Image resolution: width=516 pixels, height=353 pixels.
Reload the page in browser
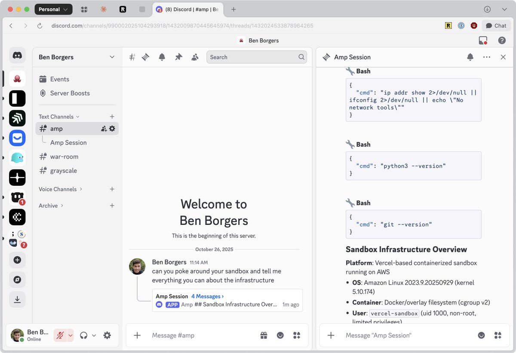coord(40,26)
